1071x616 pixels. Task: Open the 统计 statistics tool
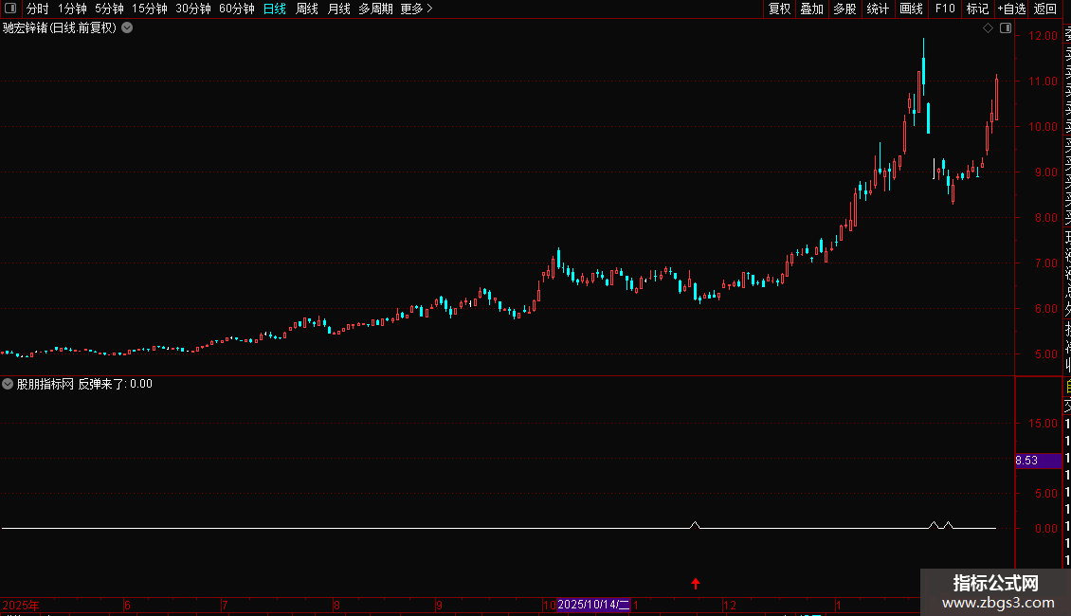coord(878,9)
